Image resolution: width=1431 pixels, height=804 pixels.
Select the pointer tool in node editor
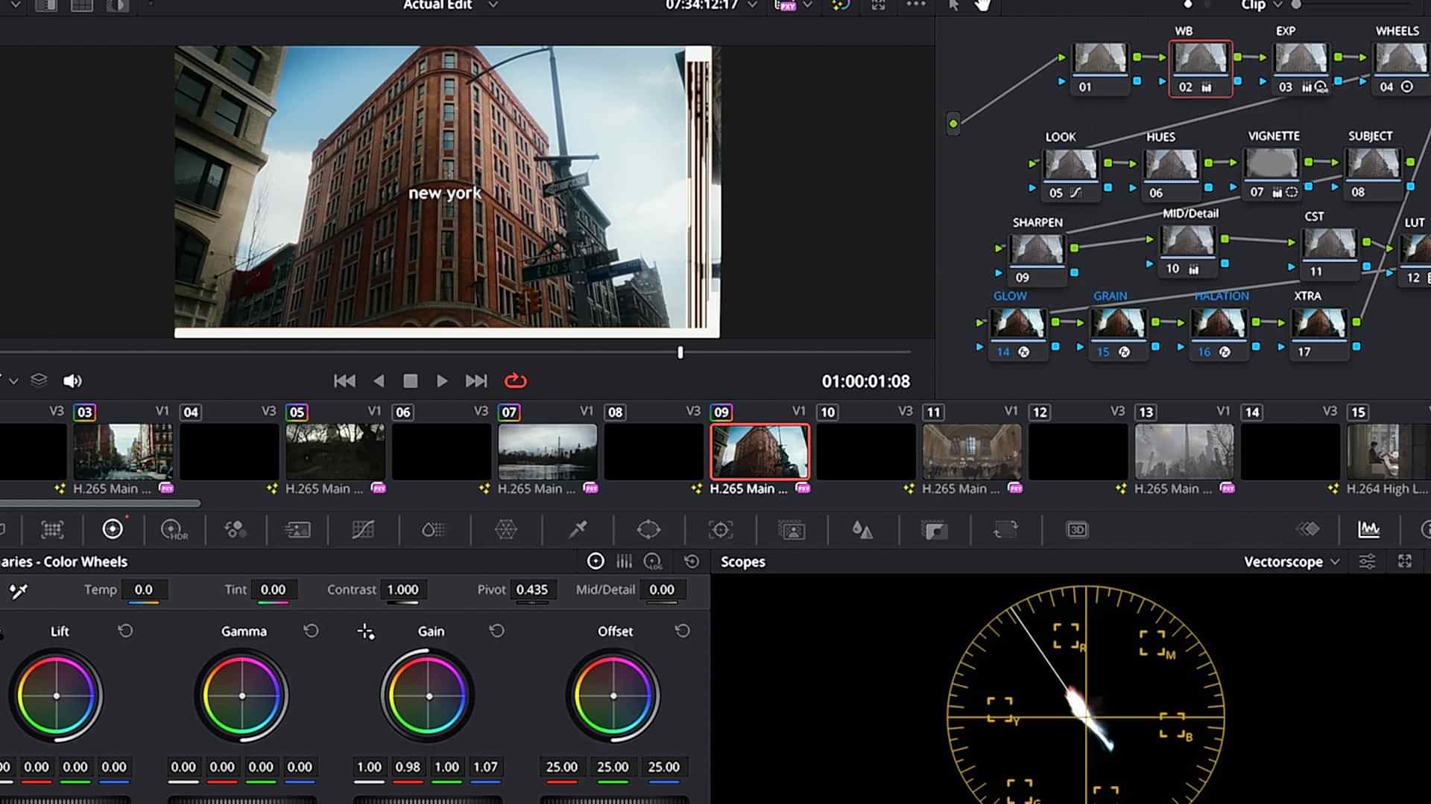coord(953,5)
